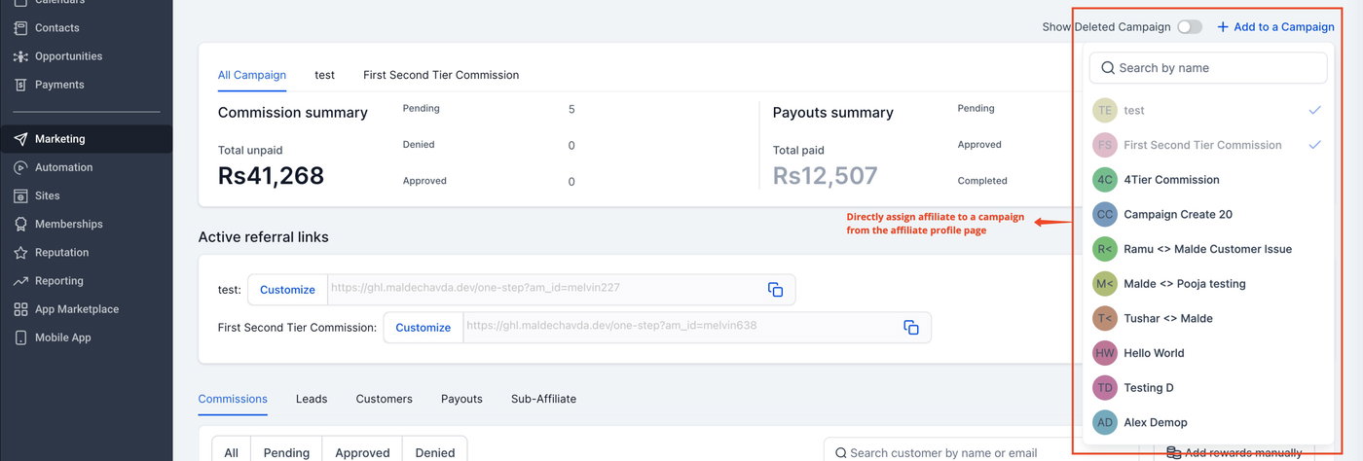Image resolution: width=1363 pixels, height=461 pixels.
Task: Open the Reporting section icon
Action: tap(20, 281)
